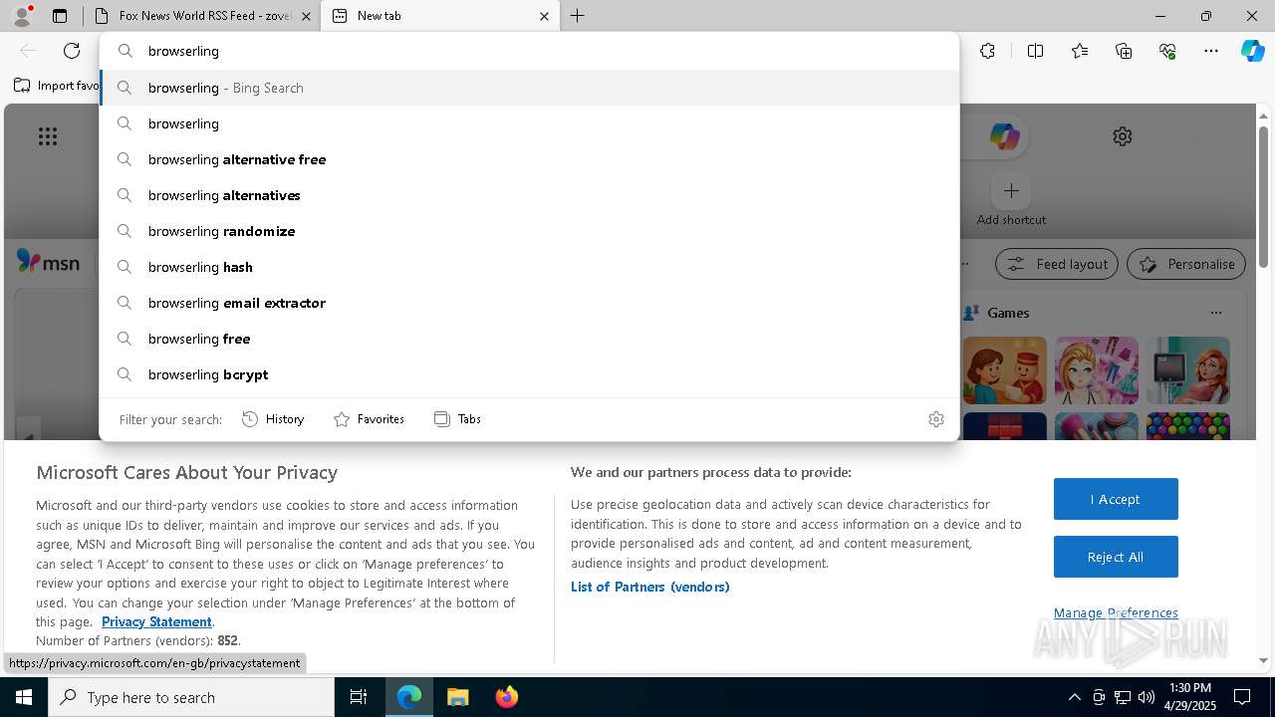Open the notifications center icon
Viewport: 1275px width, 717px height.
click(x=1242, y=697)
